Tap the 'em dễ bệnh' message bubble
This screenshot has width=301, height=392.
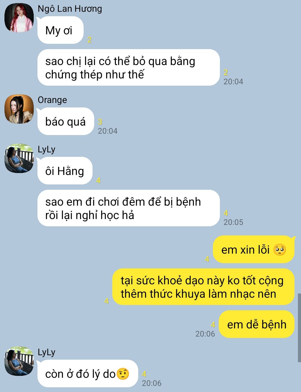click(257, 324)
